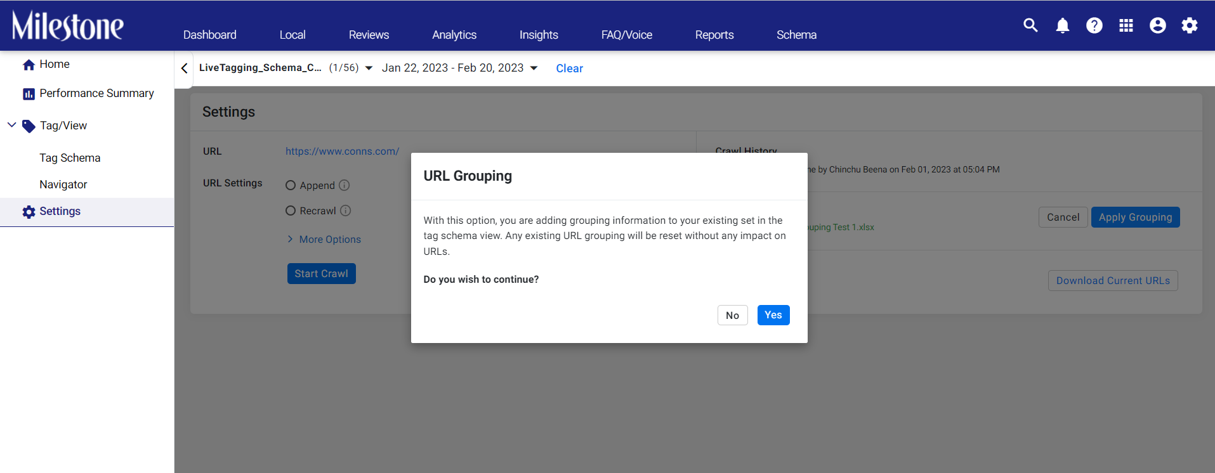Open the Dashboard menu
Viewport: 1215px width, 473px height.
click(x=210, y=35)
